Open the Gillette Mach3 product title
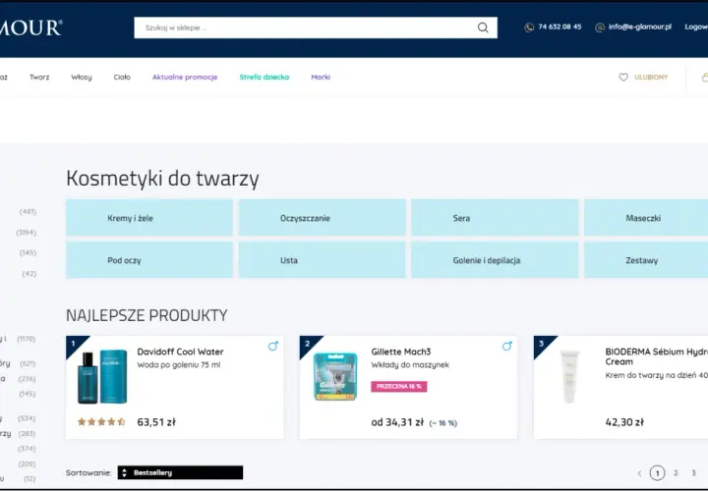The width and height of the screenshot is (708, 491). 401,352
